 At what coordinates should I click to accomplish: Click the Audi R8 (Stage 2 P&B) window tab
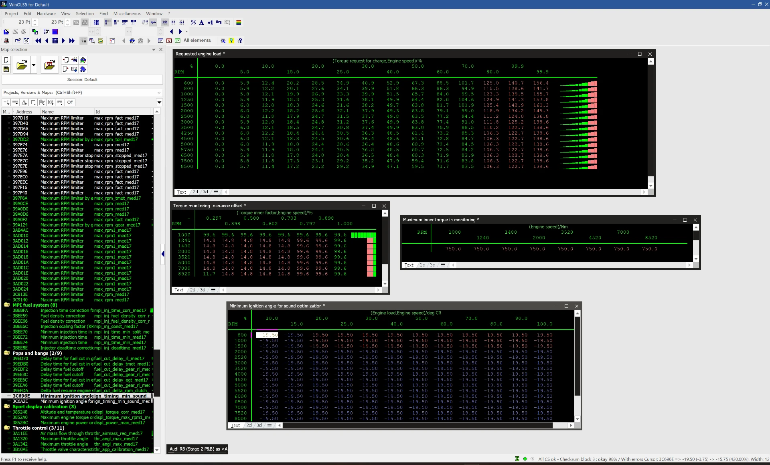click(x=198, y=449)
